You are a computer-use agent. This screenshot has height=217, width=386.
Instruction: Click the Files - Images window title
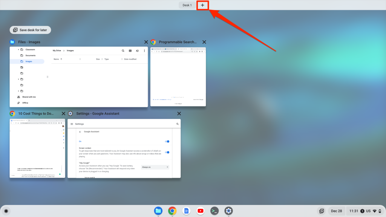click(x=29, y=42)
